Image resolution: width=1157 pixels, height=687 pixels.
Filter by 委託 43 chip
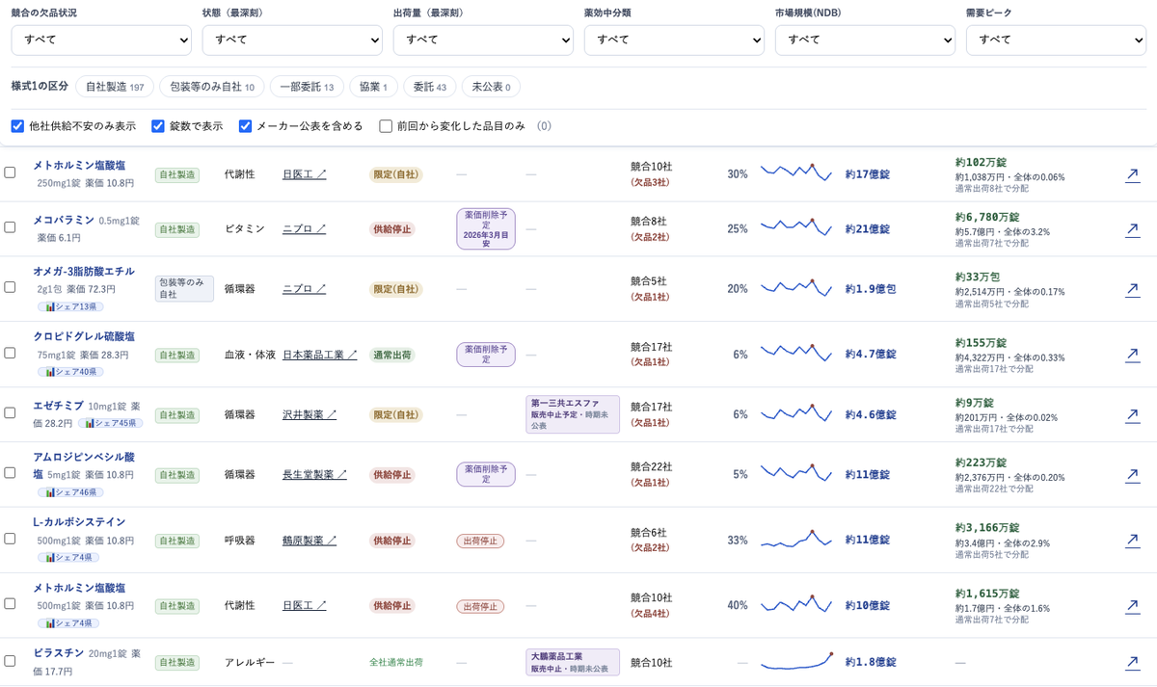430,87
